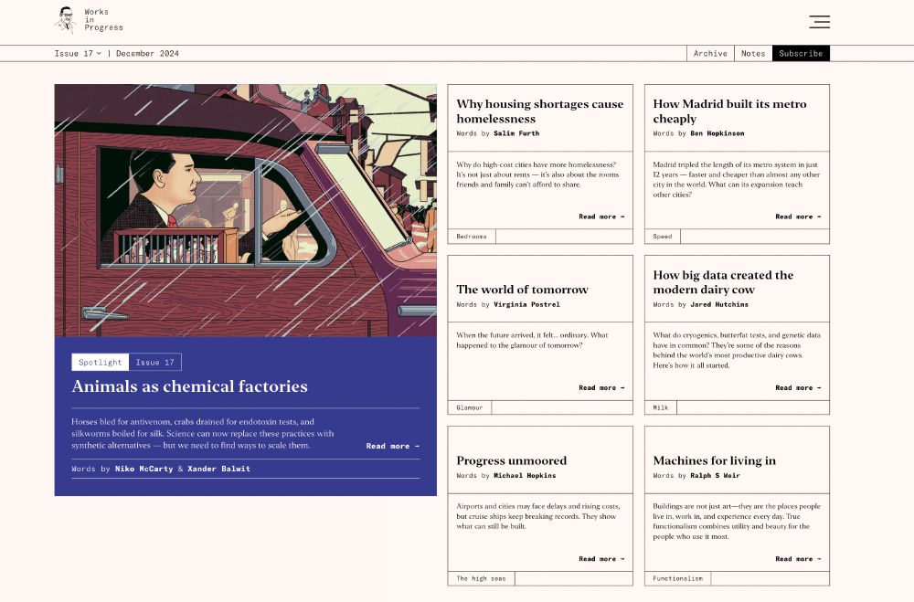The width and height of the screenshot is (914, 602).
Task: Click the Glamour tag
Action: (470, 407)
